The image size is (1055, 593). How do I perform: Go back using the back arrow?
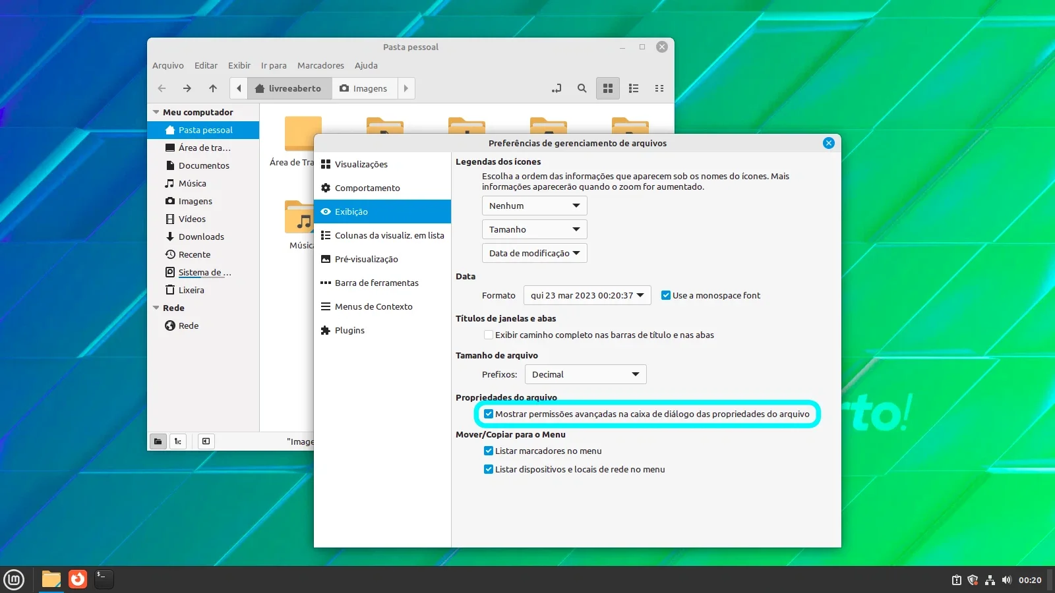[162, 88]
